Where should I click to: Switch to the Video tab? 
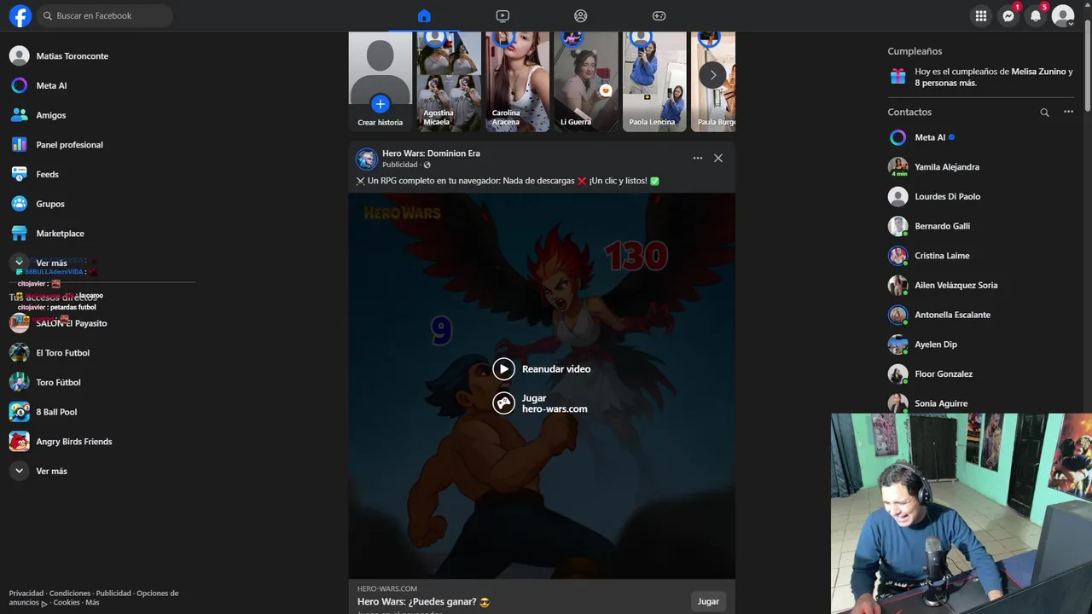502,15
